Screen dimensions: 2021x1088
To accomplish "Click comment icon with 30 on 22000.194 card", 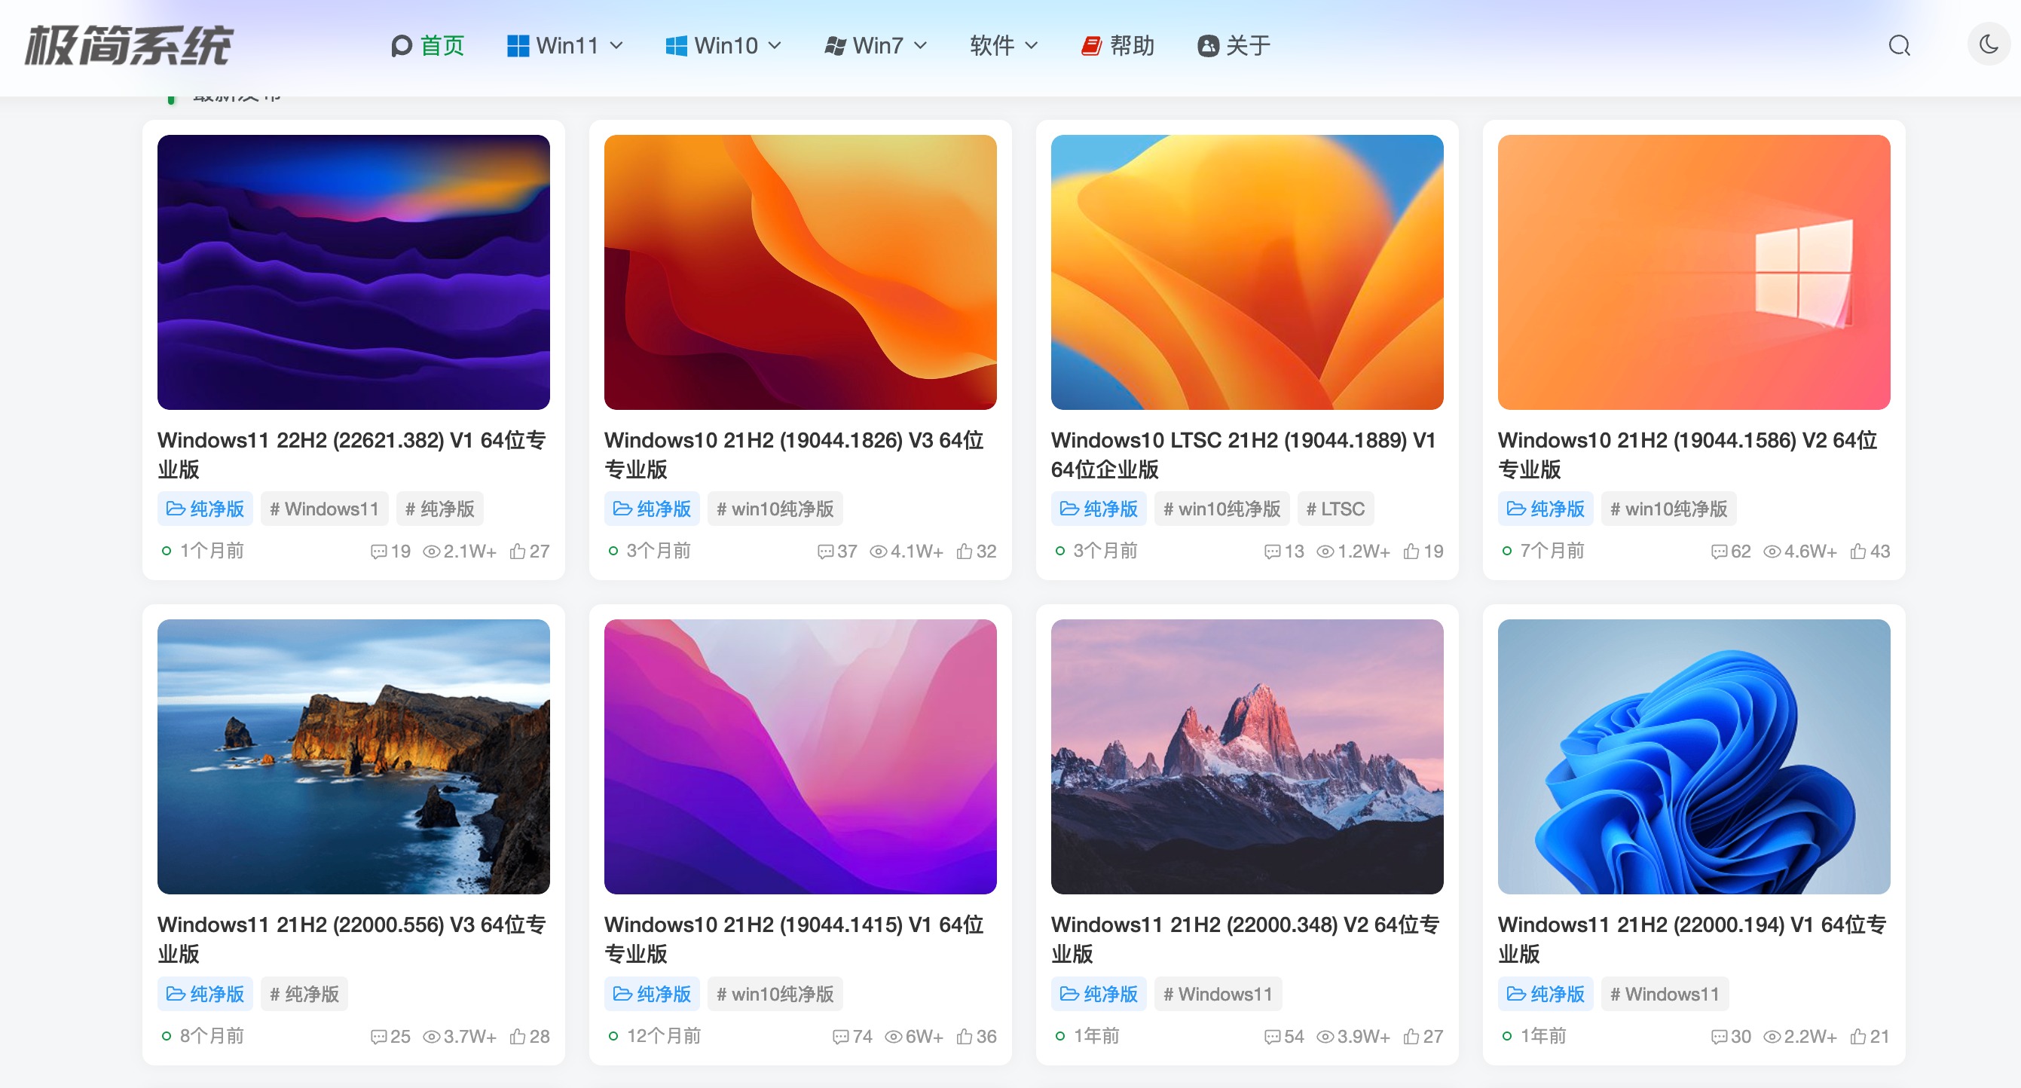I will coord(1719,1036).
